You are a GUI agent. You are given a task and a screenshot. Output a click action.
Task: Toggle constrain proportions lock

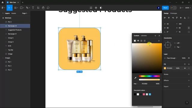tap(189, 28)
